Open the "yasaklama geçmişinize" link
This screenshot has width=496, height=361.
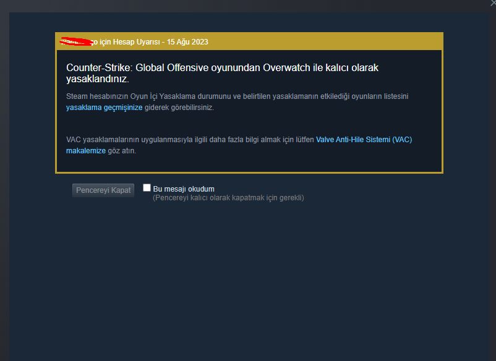104,108
